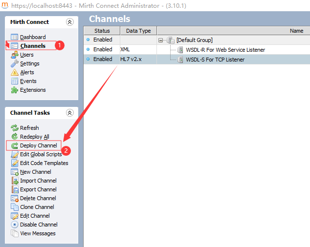Viewport: 310px width, 247px height.
Task: Click the Disable Channel icon
Action: 15,225
